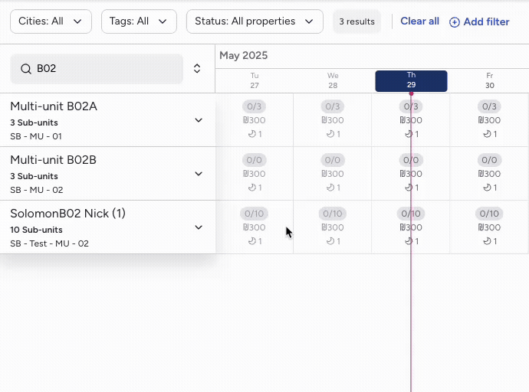529x392 pixels.
Task: Click 0/0 availability for B02B on Tuesday 27
Action: point(254,160)
